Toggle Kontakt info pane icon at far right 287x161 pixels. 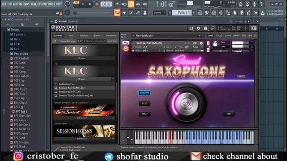(x=253, y=28)
